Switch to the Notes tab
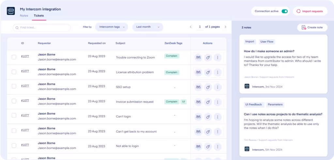Image resolution: width=334 pixels, height=160 pixels. click(x=24, y=16)
